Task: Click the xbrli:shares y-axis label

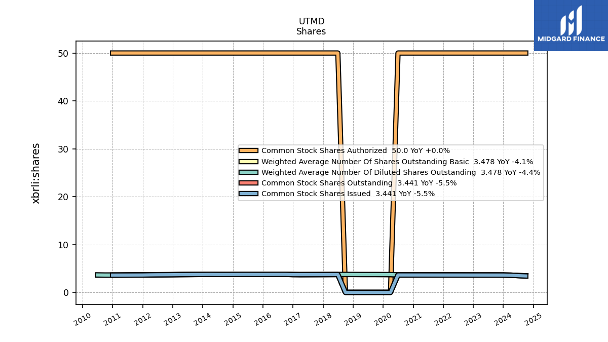Action: 36,173
